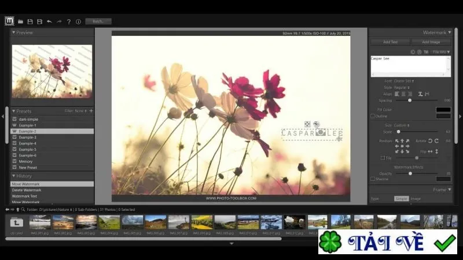This screenshot has height=260, width=463.
Task: Enable the Tile checkbox
Action: click(x=383, y=158)
